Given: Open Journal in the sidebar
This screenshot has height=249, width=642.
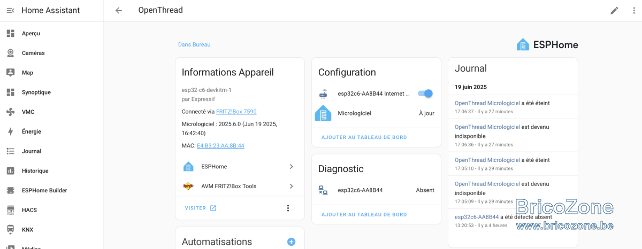Looking at the screenshot, I should tap(52, 151).
